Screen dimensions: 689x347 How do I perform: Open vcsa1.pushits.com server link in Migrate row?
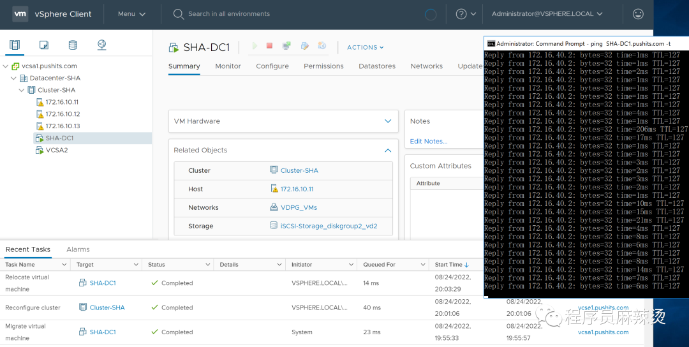point(604,332)
